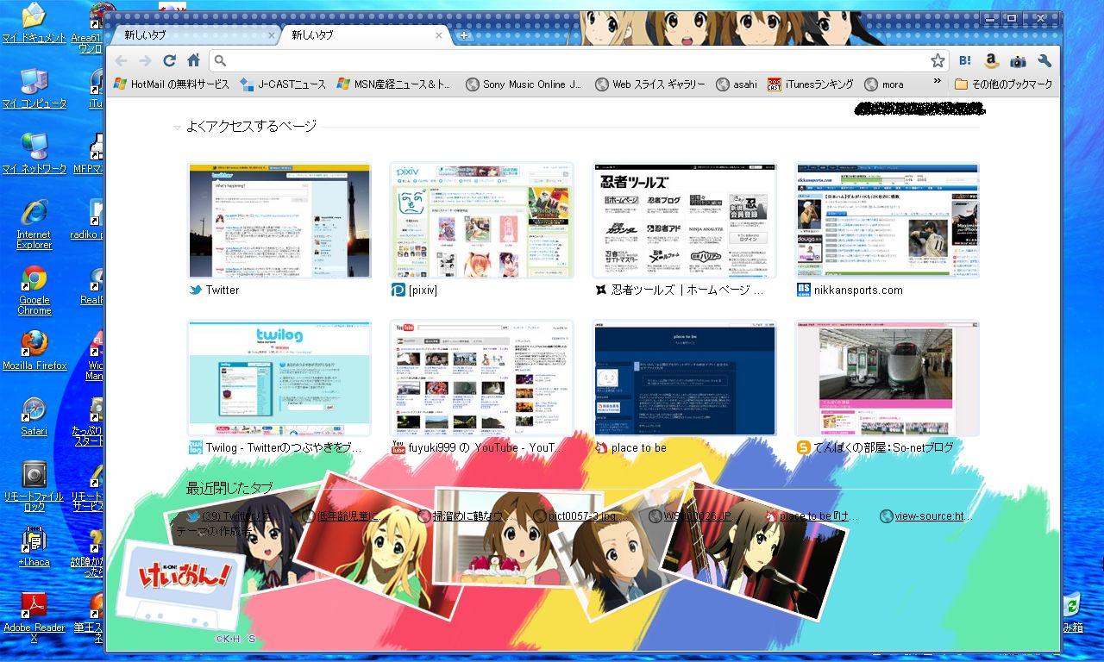1104x662 pixels.
Task: Add a new tab with plus button
Action: [x=463, y=35]
